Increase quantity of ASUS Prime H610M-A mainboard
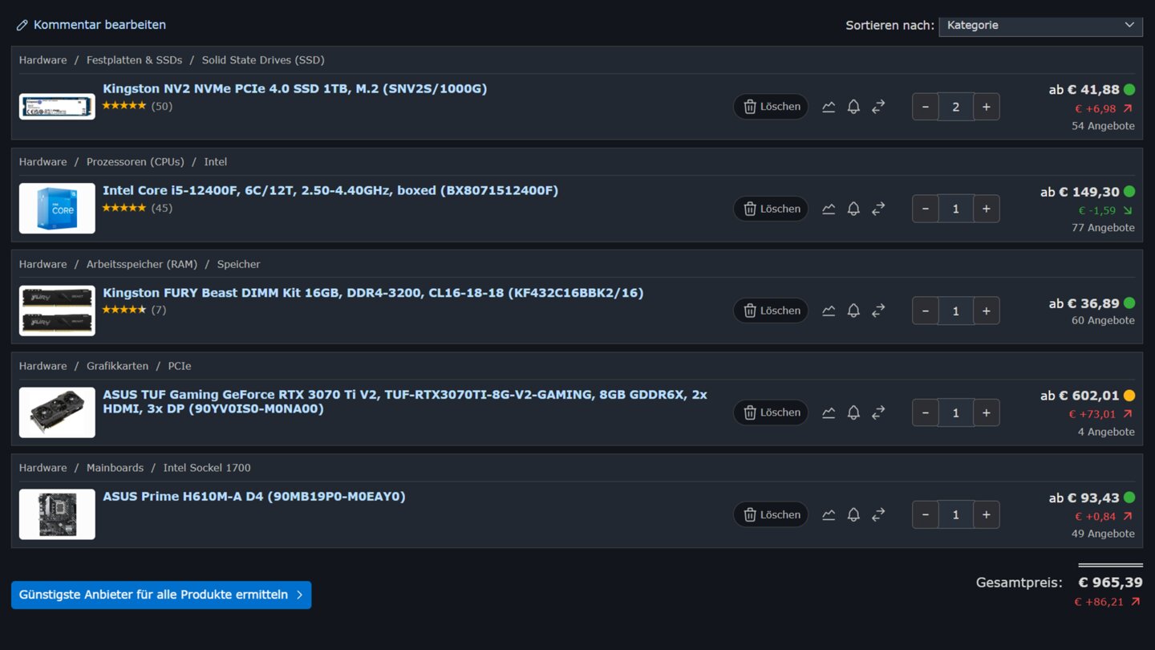This screenshot has height=650, width=1155. pos(986,514)
